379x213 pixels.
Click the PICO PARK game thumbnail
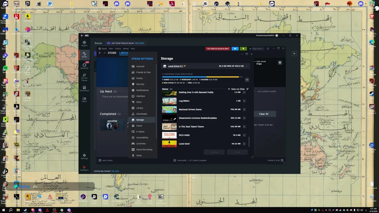pos(169,135)
